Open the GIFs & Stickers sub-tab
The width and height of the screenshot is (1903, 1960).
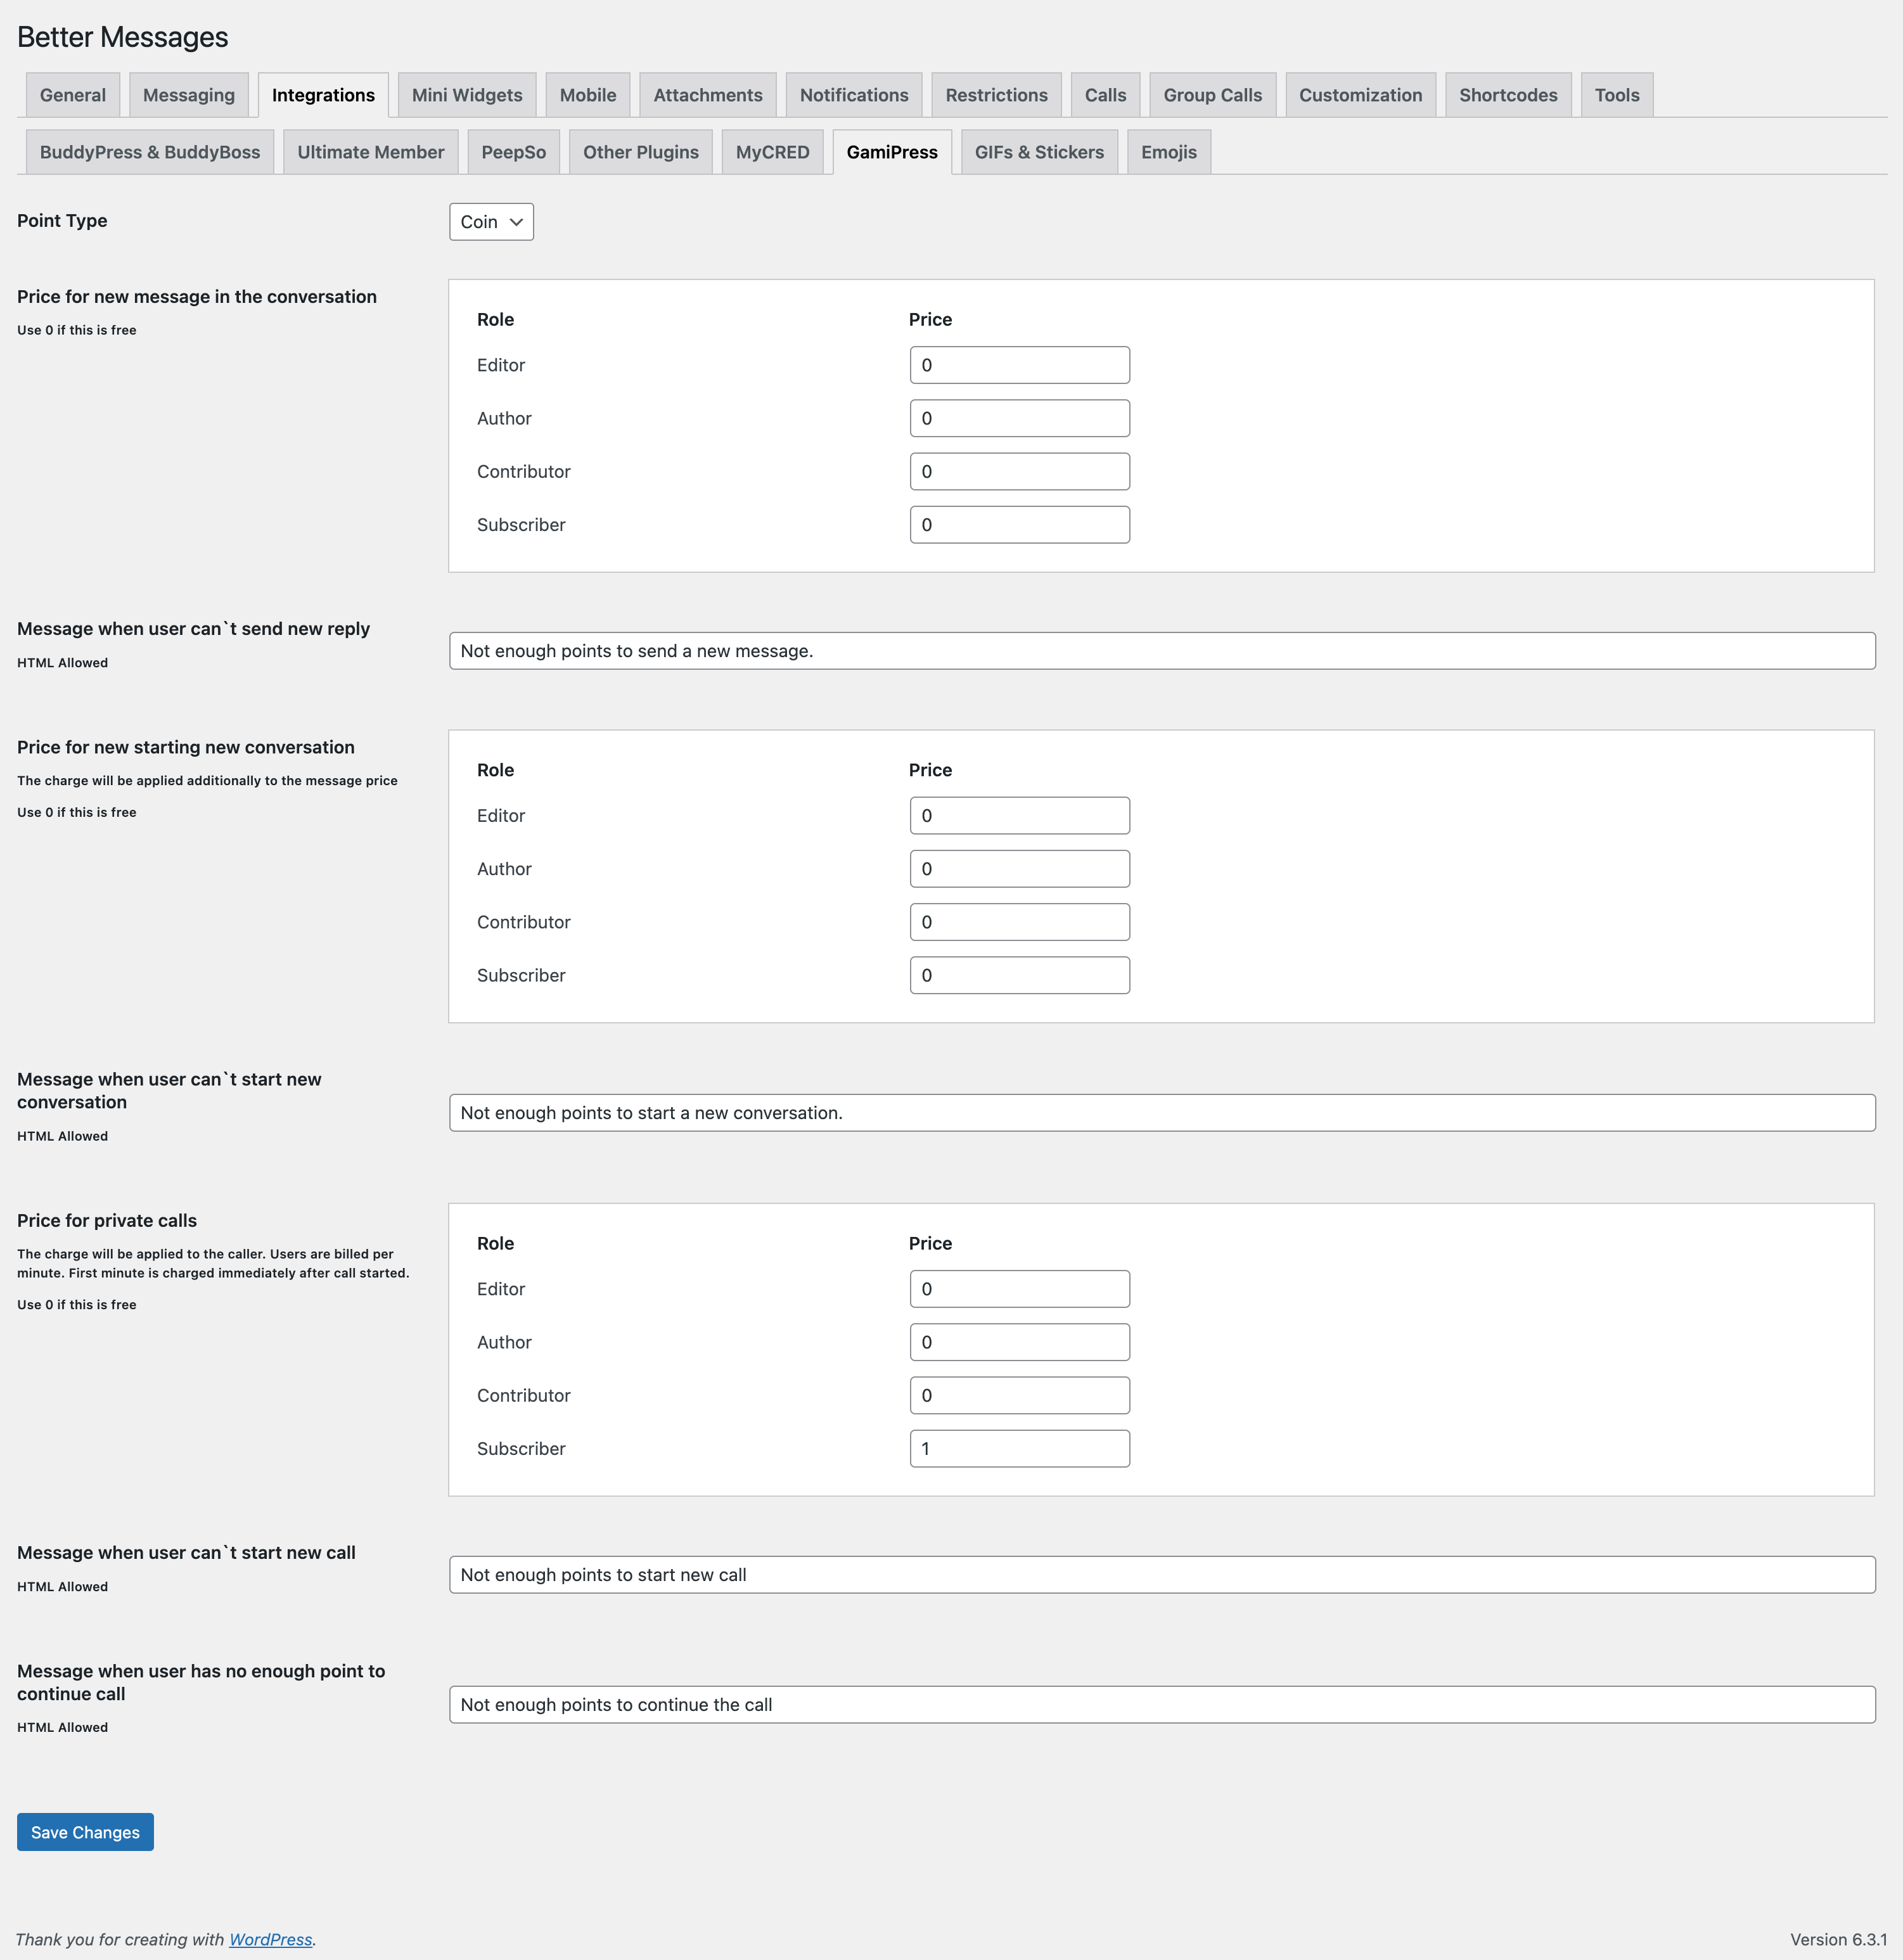[x=1040, y=152]
